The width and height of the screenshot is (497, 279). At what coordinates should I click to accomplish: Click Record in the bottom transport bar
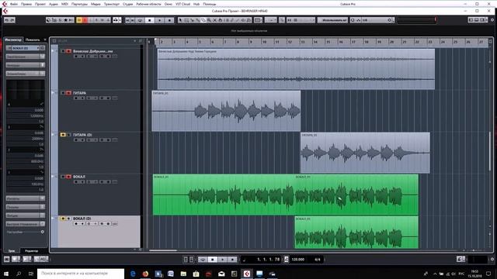tap(232, 260)
